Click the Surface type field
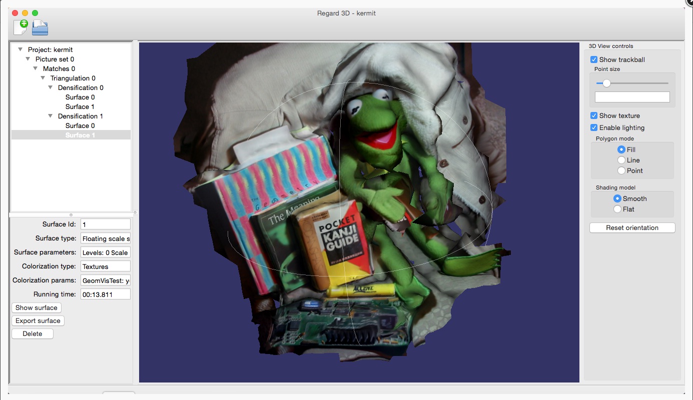This screenshot has height=400, width=693. click(x=106, y=238)
